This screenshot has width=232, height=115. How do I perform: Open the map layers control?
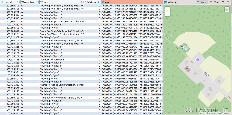[x=227, y=9]
